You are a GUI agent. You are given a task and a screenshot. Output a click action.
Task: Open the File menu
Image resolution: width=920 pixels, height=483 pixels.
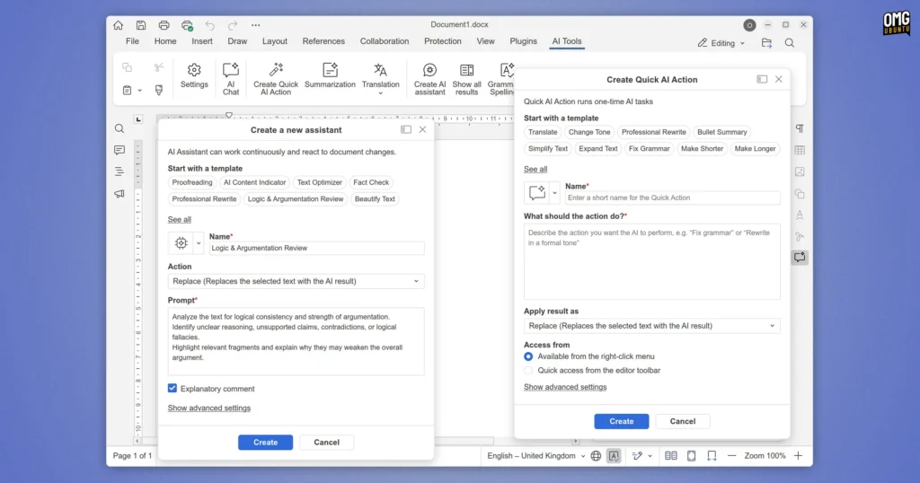tap(132, 41)
